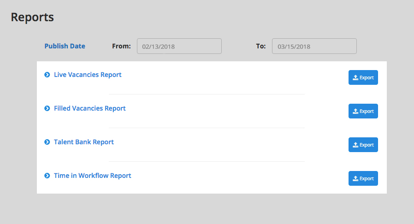Expand the Live Vacancies Report chevron icon
The height and width of the screenshot is (224, 414).
click(x=47, y=75)
